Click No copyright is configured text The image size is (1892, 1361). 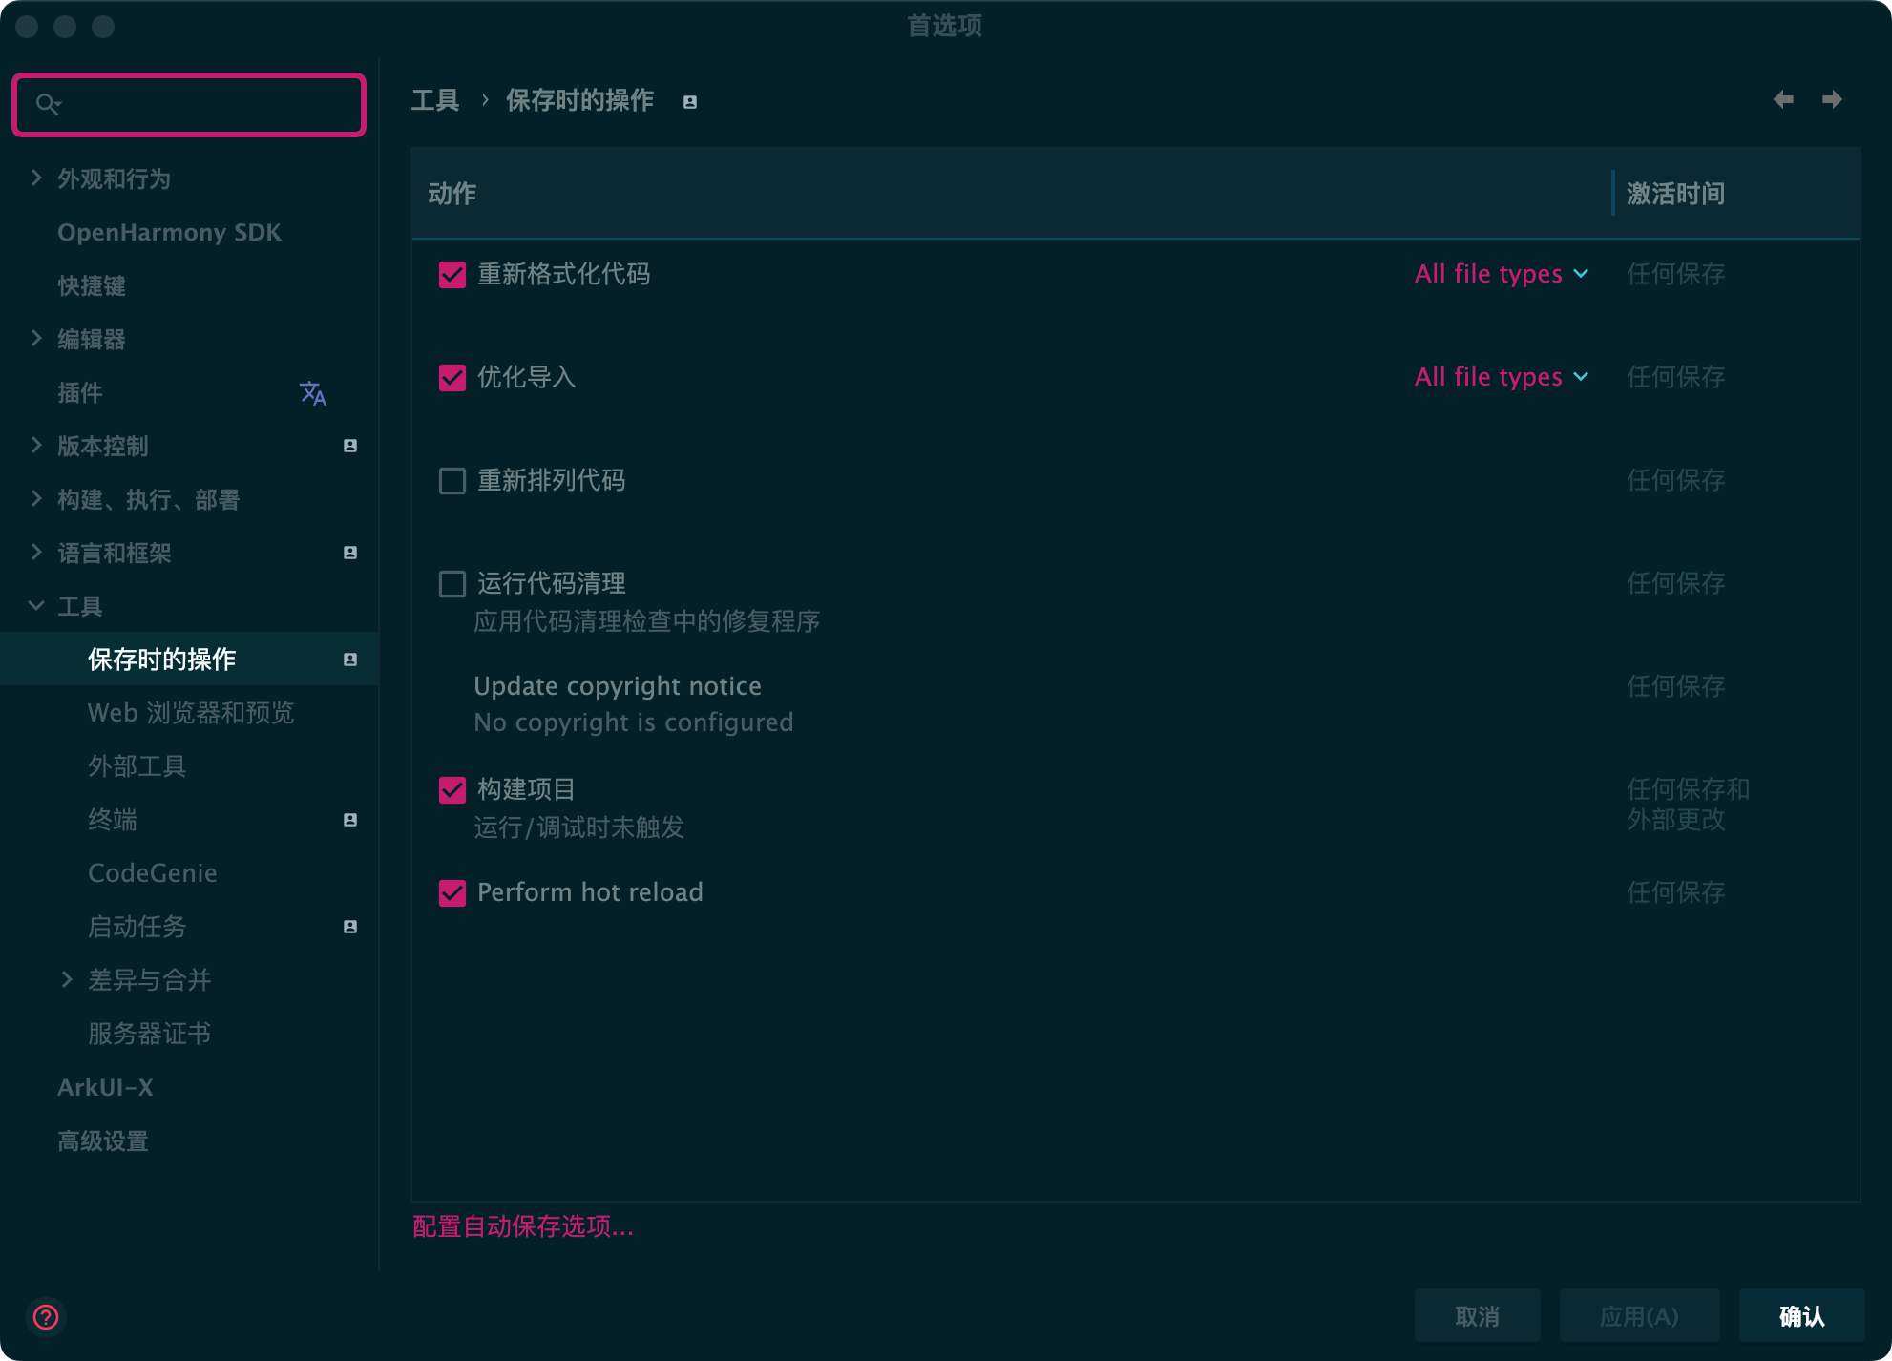(x=634, y=722)
